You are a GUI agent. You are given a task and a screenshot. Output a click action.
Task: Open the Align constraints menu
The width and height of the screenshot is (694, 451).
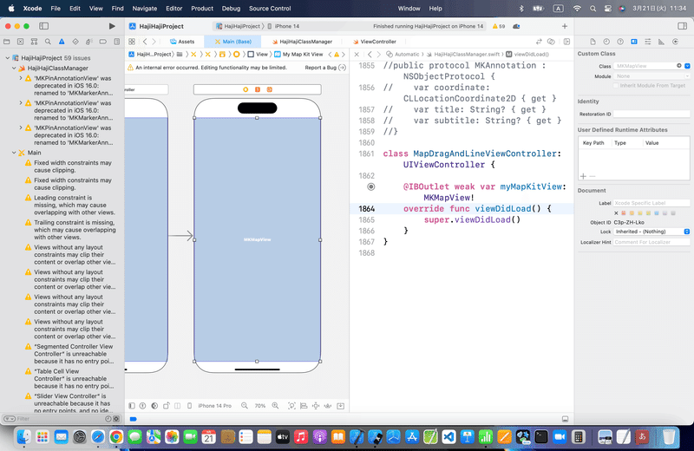click(x=304, y=405)
